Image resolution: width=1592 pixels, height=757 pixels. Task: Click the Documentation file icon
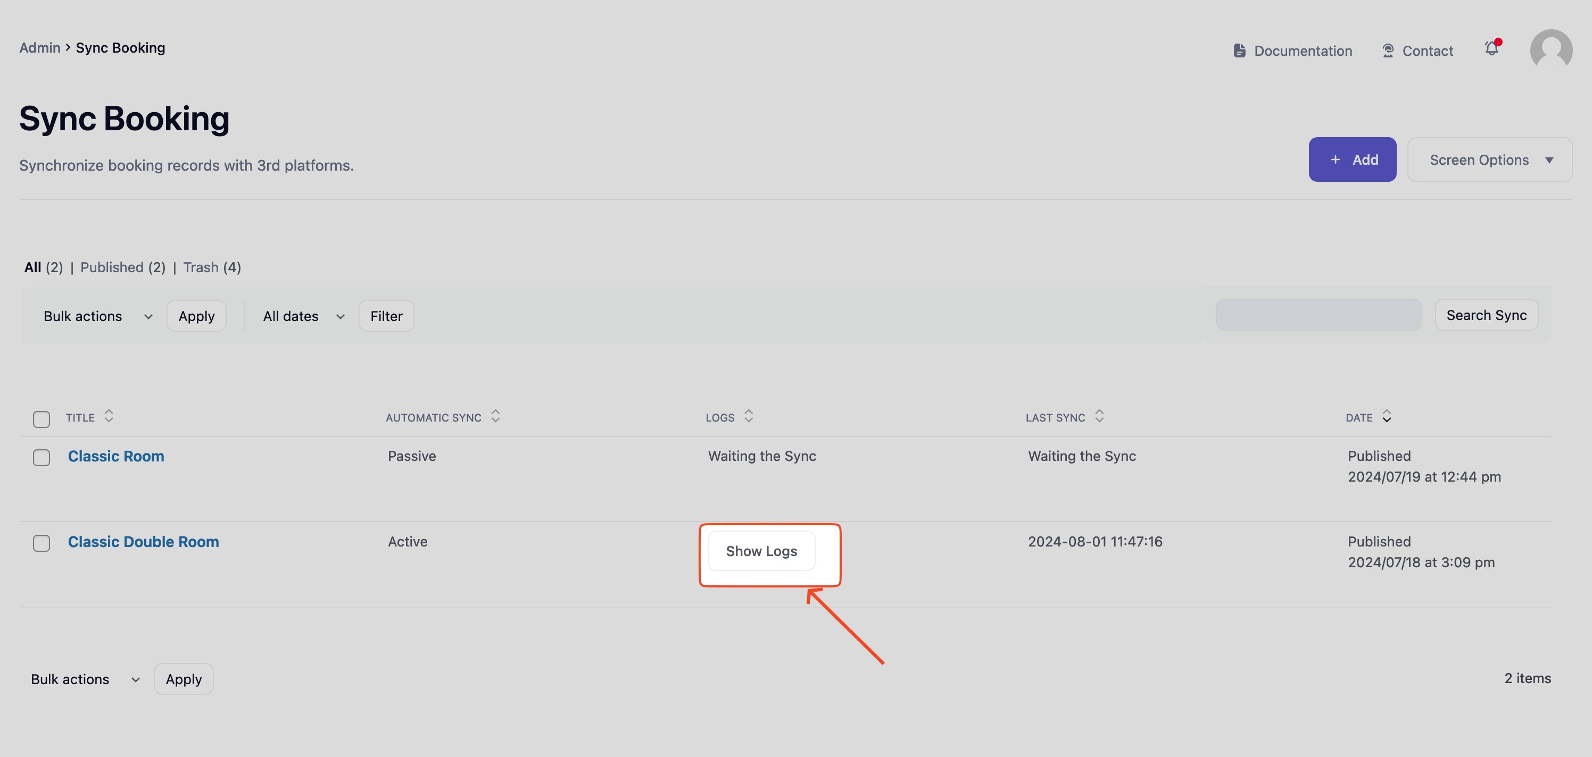click(1239, 51)
